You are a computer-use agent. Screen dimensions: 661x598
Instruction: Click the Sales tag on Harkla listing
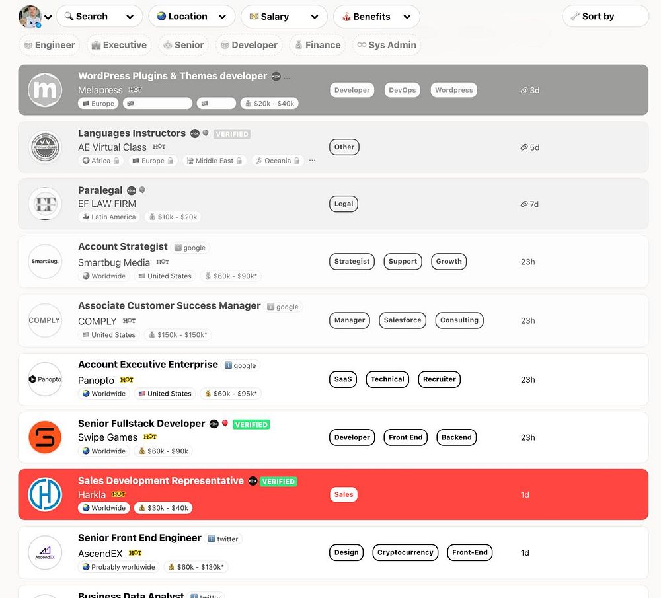point(344,494)
